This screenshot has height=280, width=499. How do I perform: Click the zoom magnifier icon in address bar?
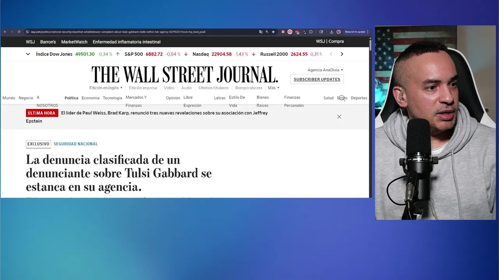[267, 32]
